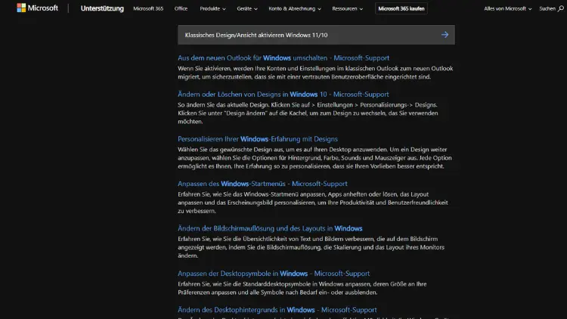Expand Alles von Microsoft menu

click(x=508, y=8)
